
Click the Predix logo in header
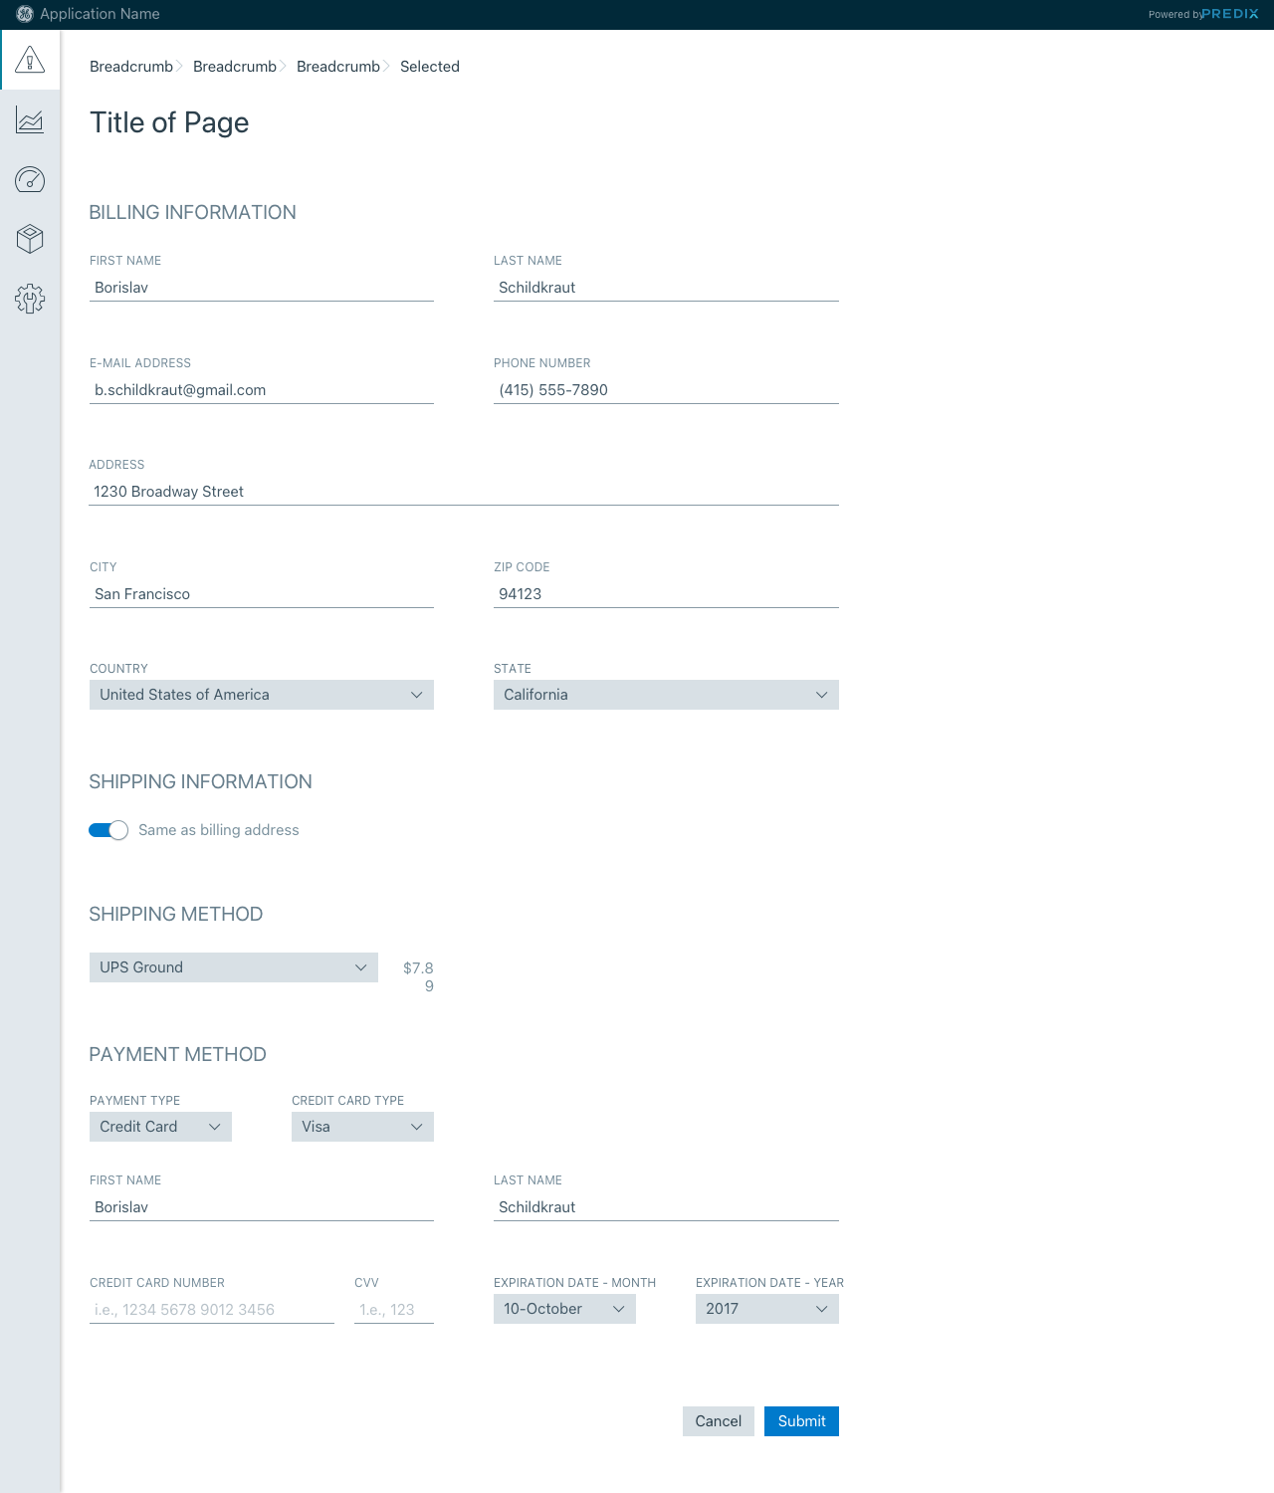1230,14
